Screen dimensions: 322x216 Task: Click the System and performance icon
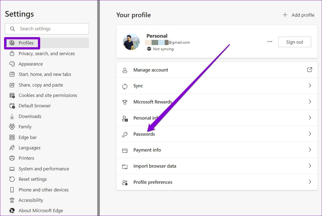coord(12,169)
